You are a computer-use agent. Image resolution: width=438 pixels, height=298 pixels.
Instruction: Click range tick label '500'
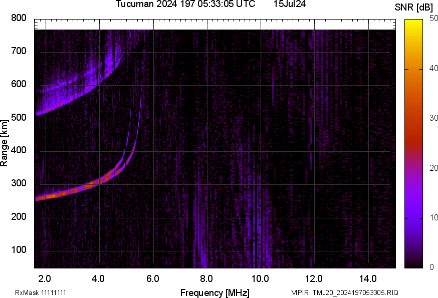click(x=19, y=117)
